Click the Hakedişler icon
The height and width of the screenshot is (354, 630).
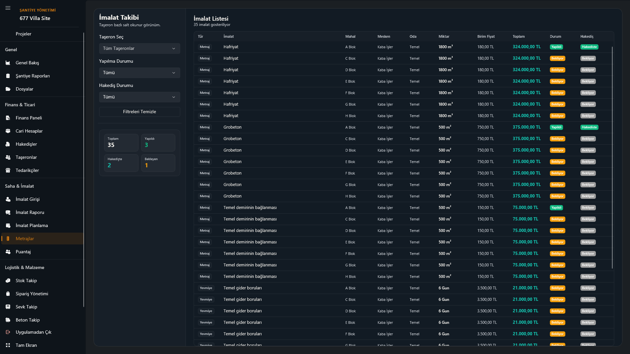click(x=8, y=144)
